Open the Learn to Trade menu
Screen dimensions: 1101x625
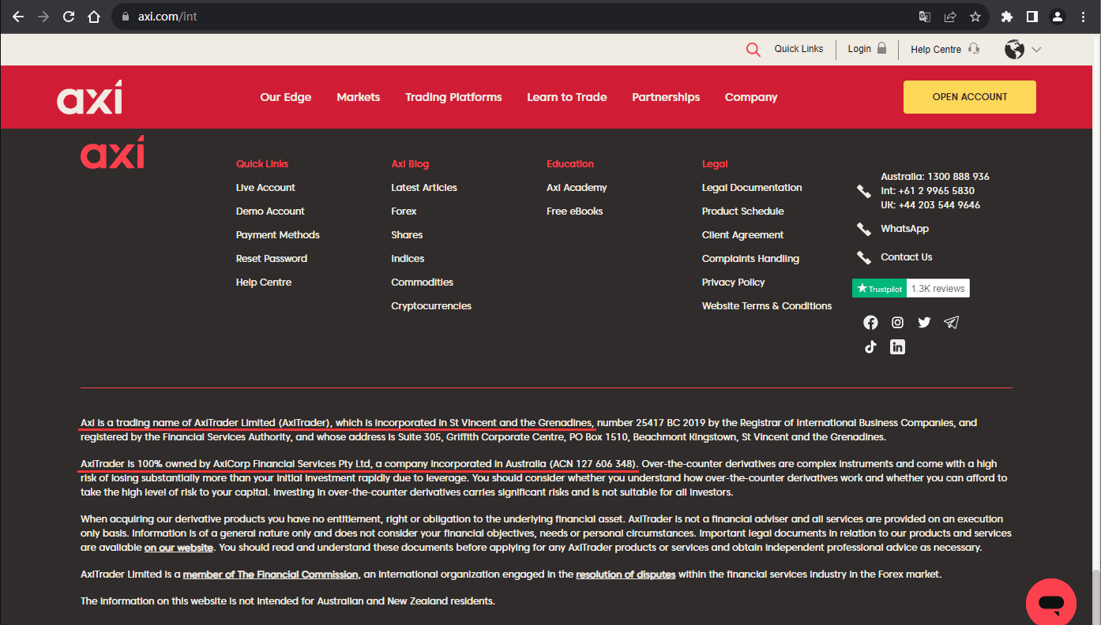[567, 97]
